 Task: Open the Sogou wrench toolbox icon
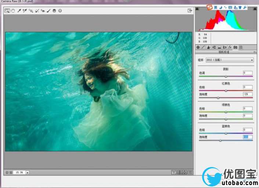click(245, 7)
